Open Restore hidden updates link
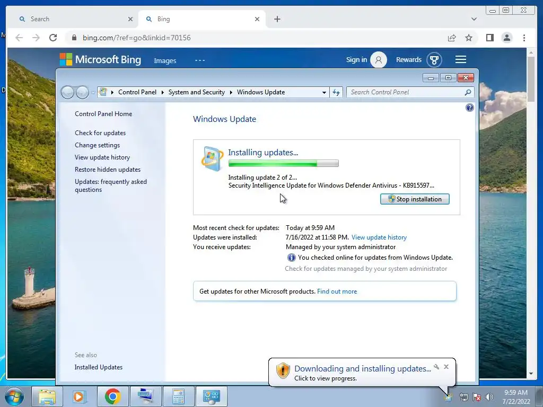Screen dimensions: 543x407 pos(108,170)
